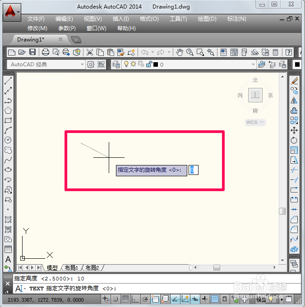Click the horizontal scrollbar thumb
Image resolution: width=305 pixels, height=307 pixels.
click(x=217, y=267)
